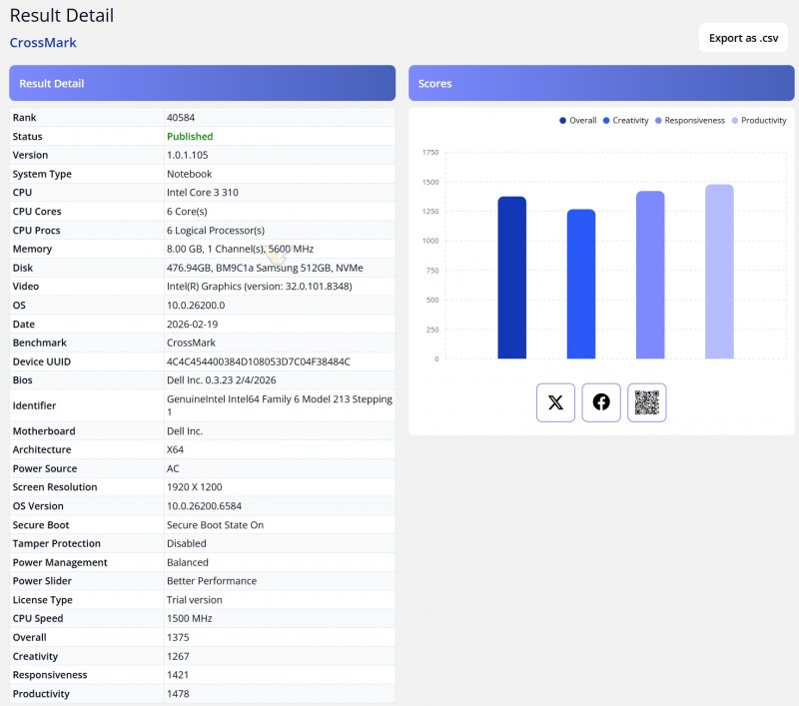Hide the Responsiveness series via the legend
The width and height of the screenshot is (799, 706).
coord(689,121)
